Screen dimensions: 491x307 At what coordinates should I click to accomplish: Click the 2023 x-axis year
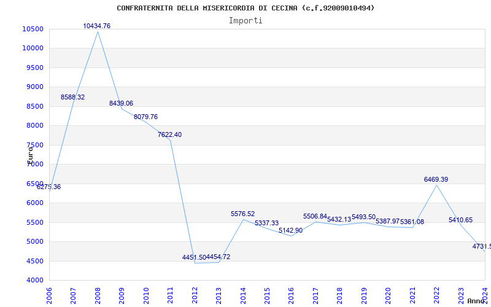click(x=461, y=296)
